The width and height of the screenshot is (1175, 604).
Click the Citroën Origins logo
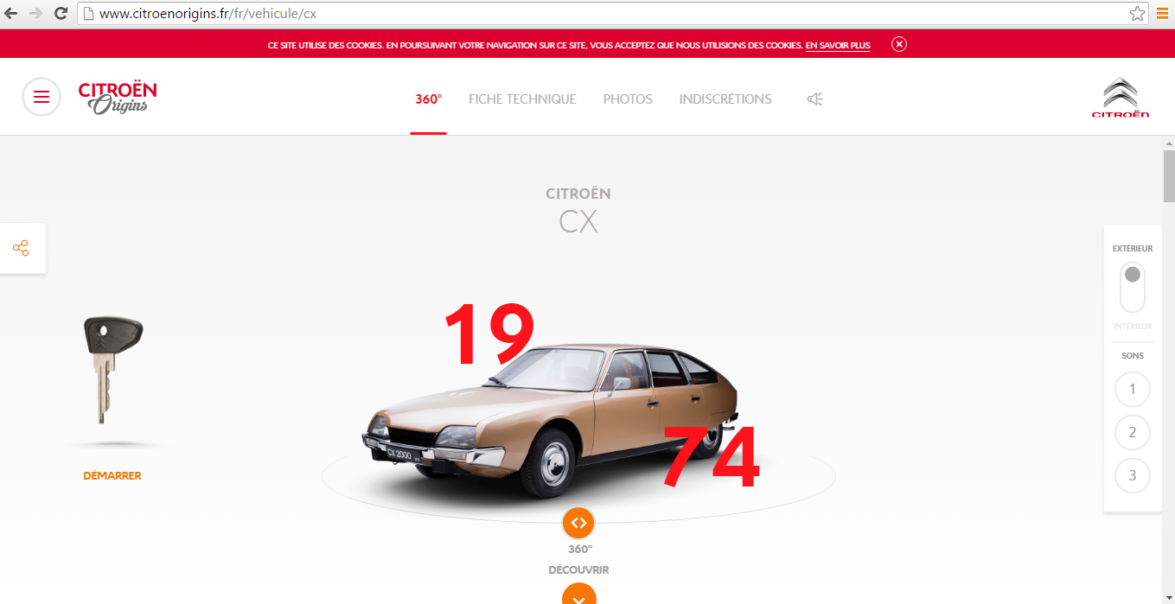(x=118, y=98)
